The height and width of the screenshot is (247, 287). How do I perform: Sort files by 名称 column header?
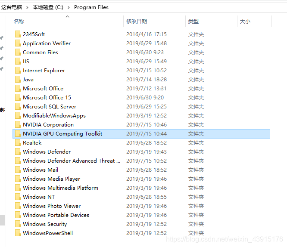[x=19, y=21]
